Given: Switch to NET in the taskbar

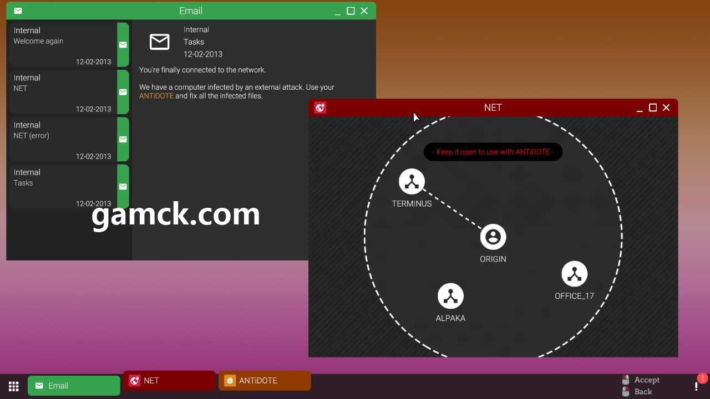Looking at the screenshot, I should coord(169,381).
